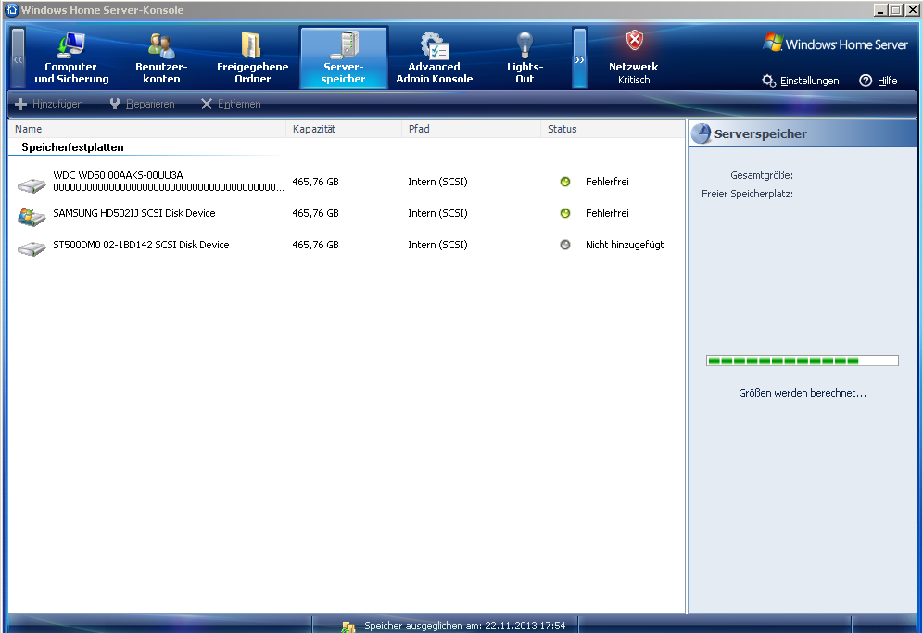The width and height of the screenshot is (923, 633).
Task: Click Fehlerfrei status of SAMSUNG disk
Action: coord(607,213)
